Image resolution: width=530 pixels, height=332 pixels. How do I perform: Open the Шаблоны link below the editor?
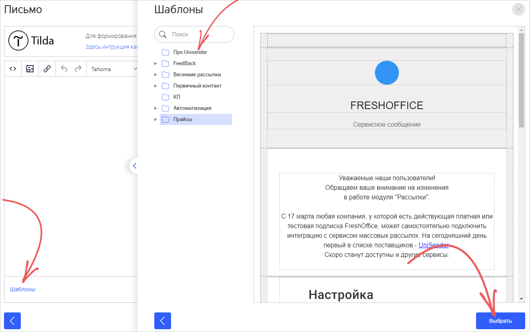click(x=23, y=289)
